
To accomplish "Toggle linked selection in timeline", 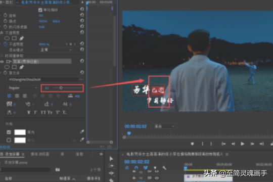I will pyautogui.click(x=146, y=167).
